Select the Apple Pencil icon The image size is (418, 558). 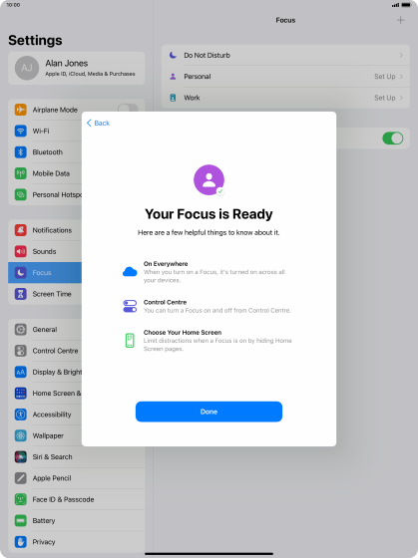tap(21, 478)
